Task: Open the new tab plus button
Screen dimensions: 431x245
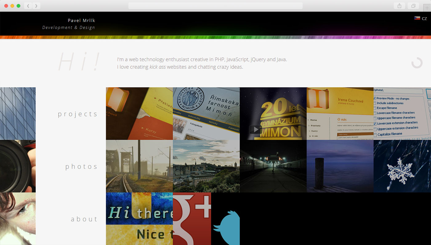Action: click(x=427, y=8)
